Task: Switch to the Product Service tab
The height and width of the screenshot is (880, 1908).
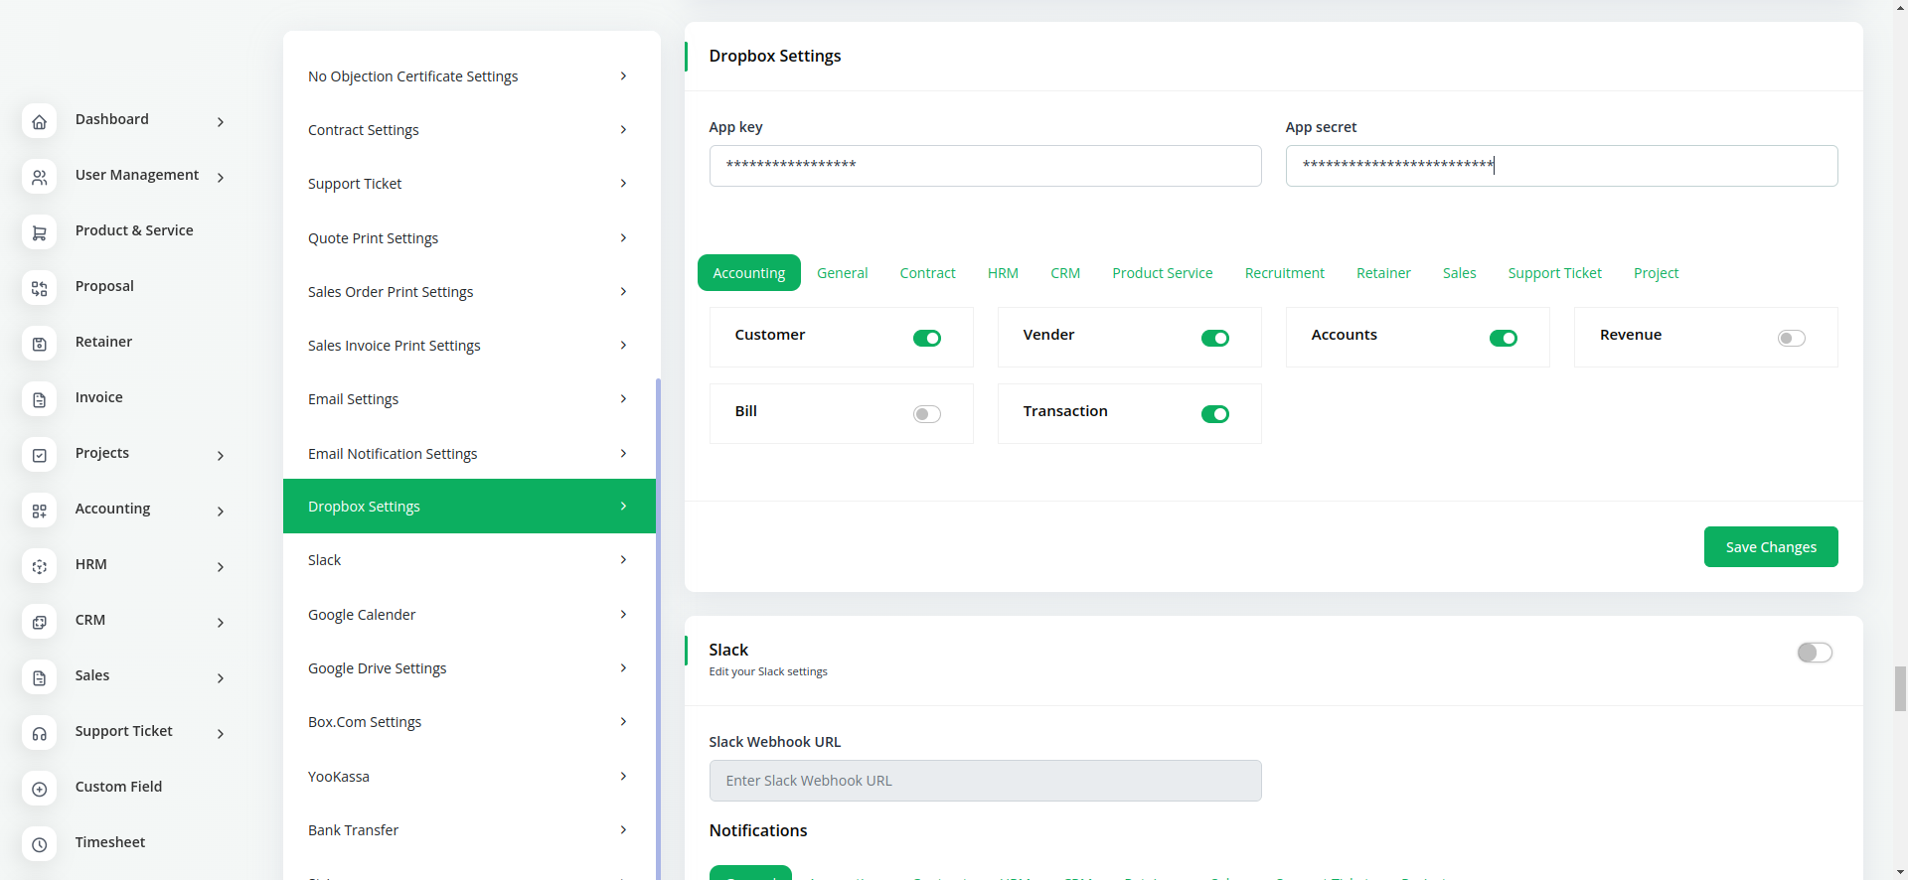Action: (x=1162, y=273)
